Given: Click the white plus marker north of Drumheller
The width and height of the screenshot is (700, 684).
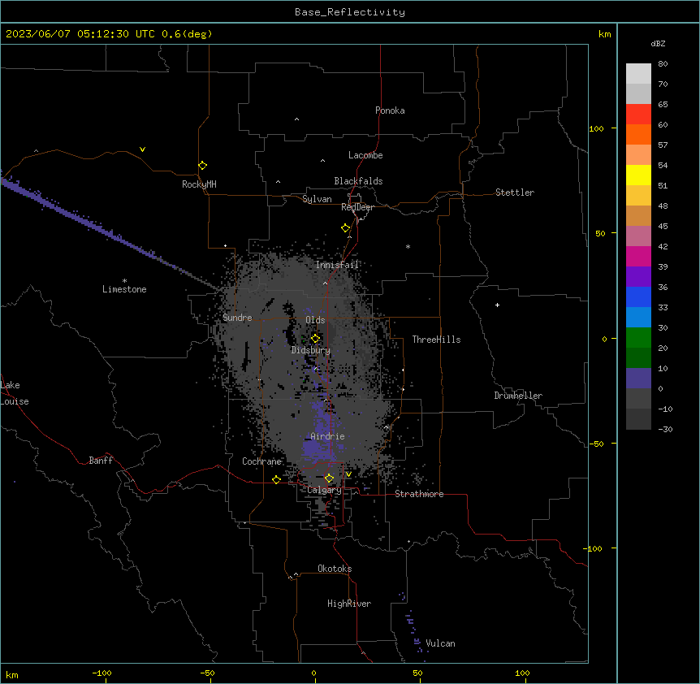Looking at the screenshot, I should point(497,305).
